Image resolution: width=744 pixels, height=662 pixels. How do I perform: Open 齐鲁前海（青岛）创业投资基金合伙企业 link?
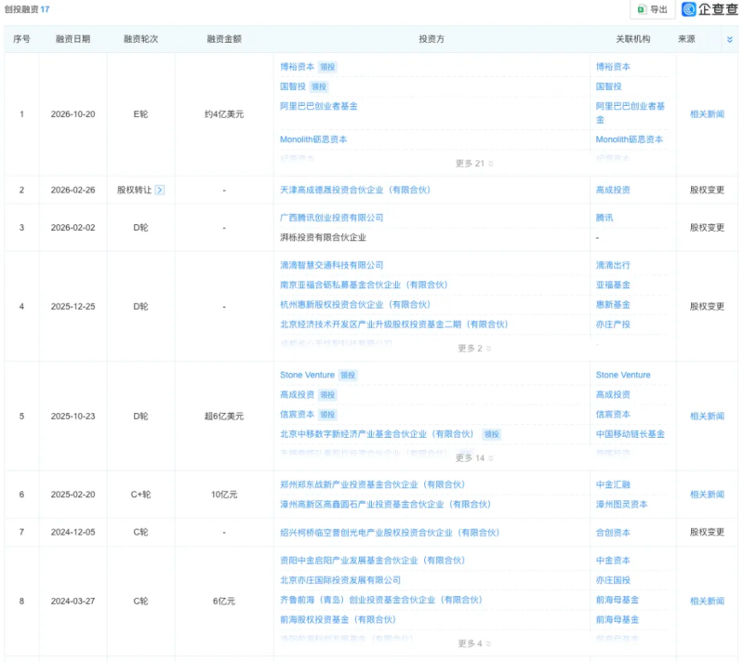[x=381, y=600]
